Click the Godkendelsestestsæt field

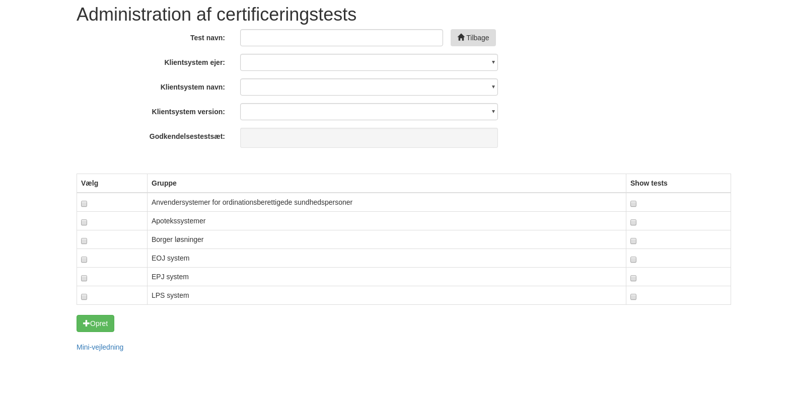click(x=369, y=138)
